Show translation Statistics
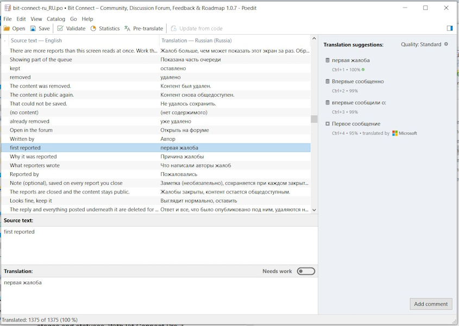Image resolution: width=459 pixels, height=326 pixels. pos(105,28)
